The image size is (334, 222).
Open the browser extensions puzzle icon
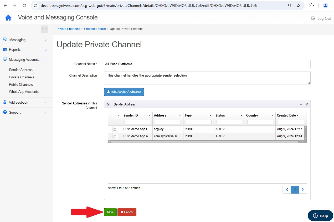[312, 6]
